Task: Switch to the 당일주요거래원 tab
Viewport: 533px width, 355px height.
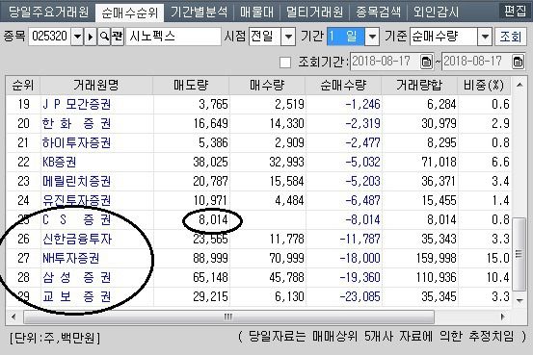Action: tap(48, 13)
